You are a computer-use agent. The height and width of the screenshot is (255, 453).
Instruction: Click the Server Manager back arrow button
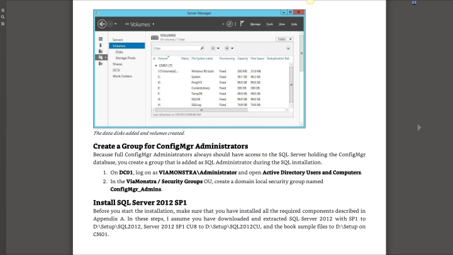click(103, 24)
